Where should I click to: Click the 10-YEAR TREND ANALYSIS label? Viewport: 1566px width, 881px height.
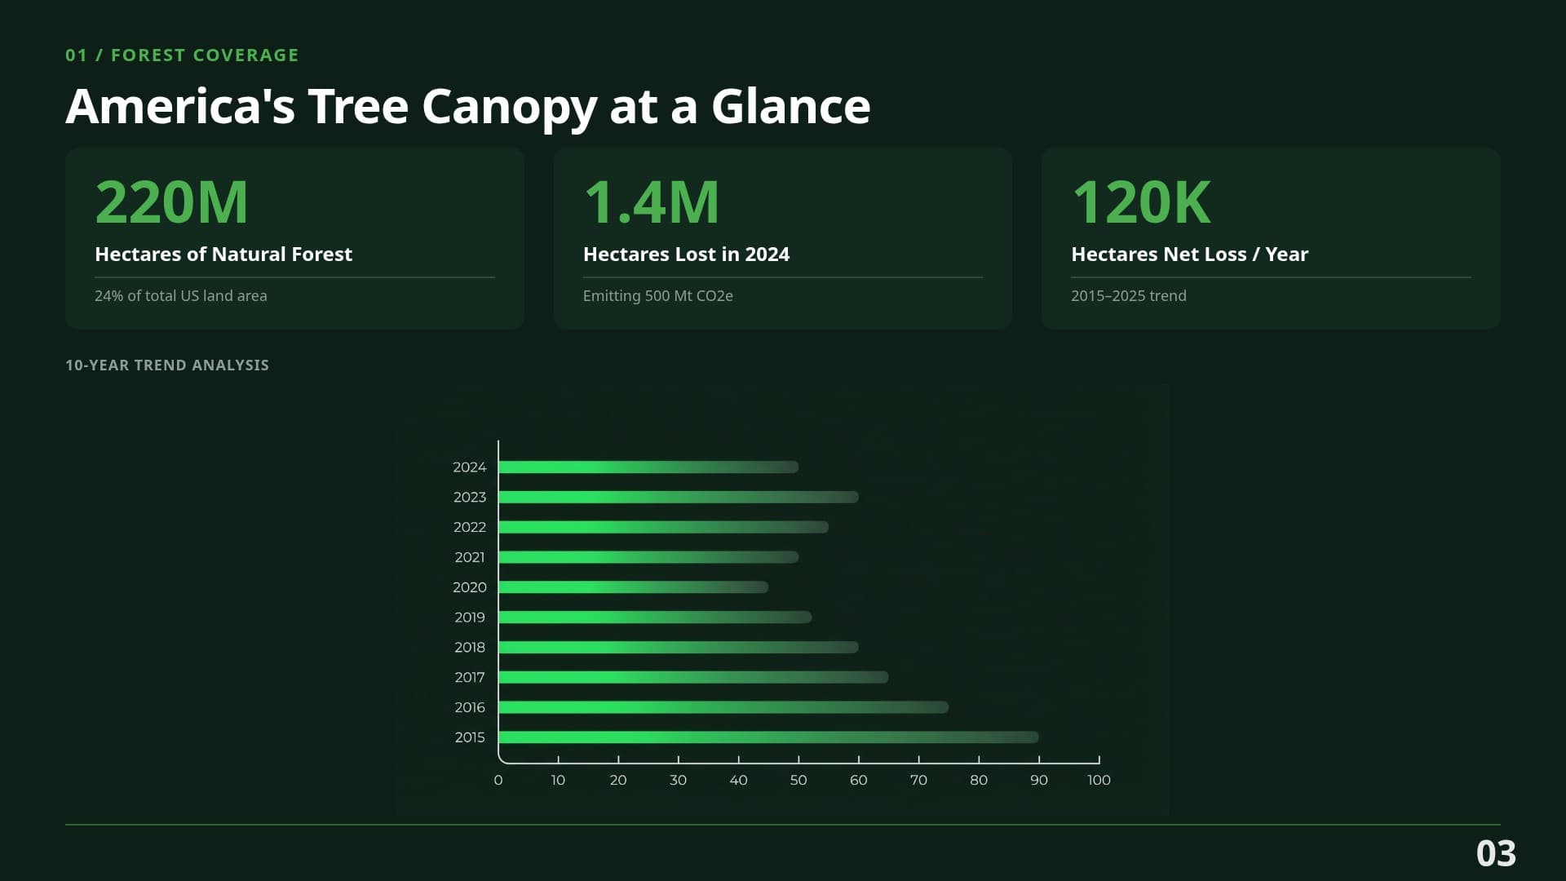click(167, 365)
